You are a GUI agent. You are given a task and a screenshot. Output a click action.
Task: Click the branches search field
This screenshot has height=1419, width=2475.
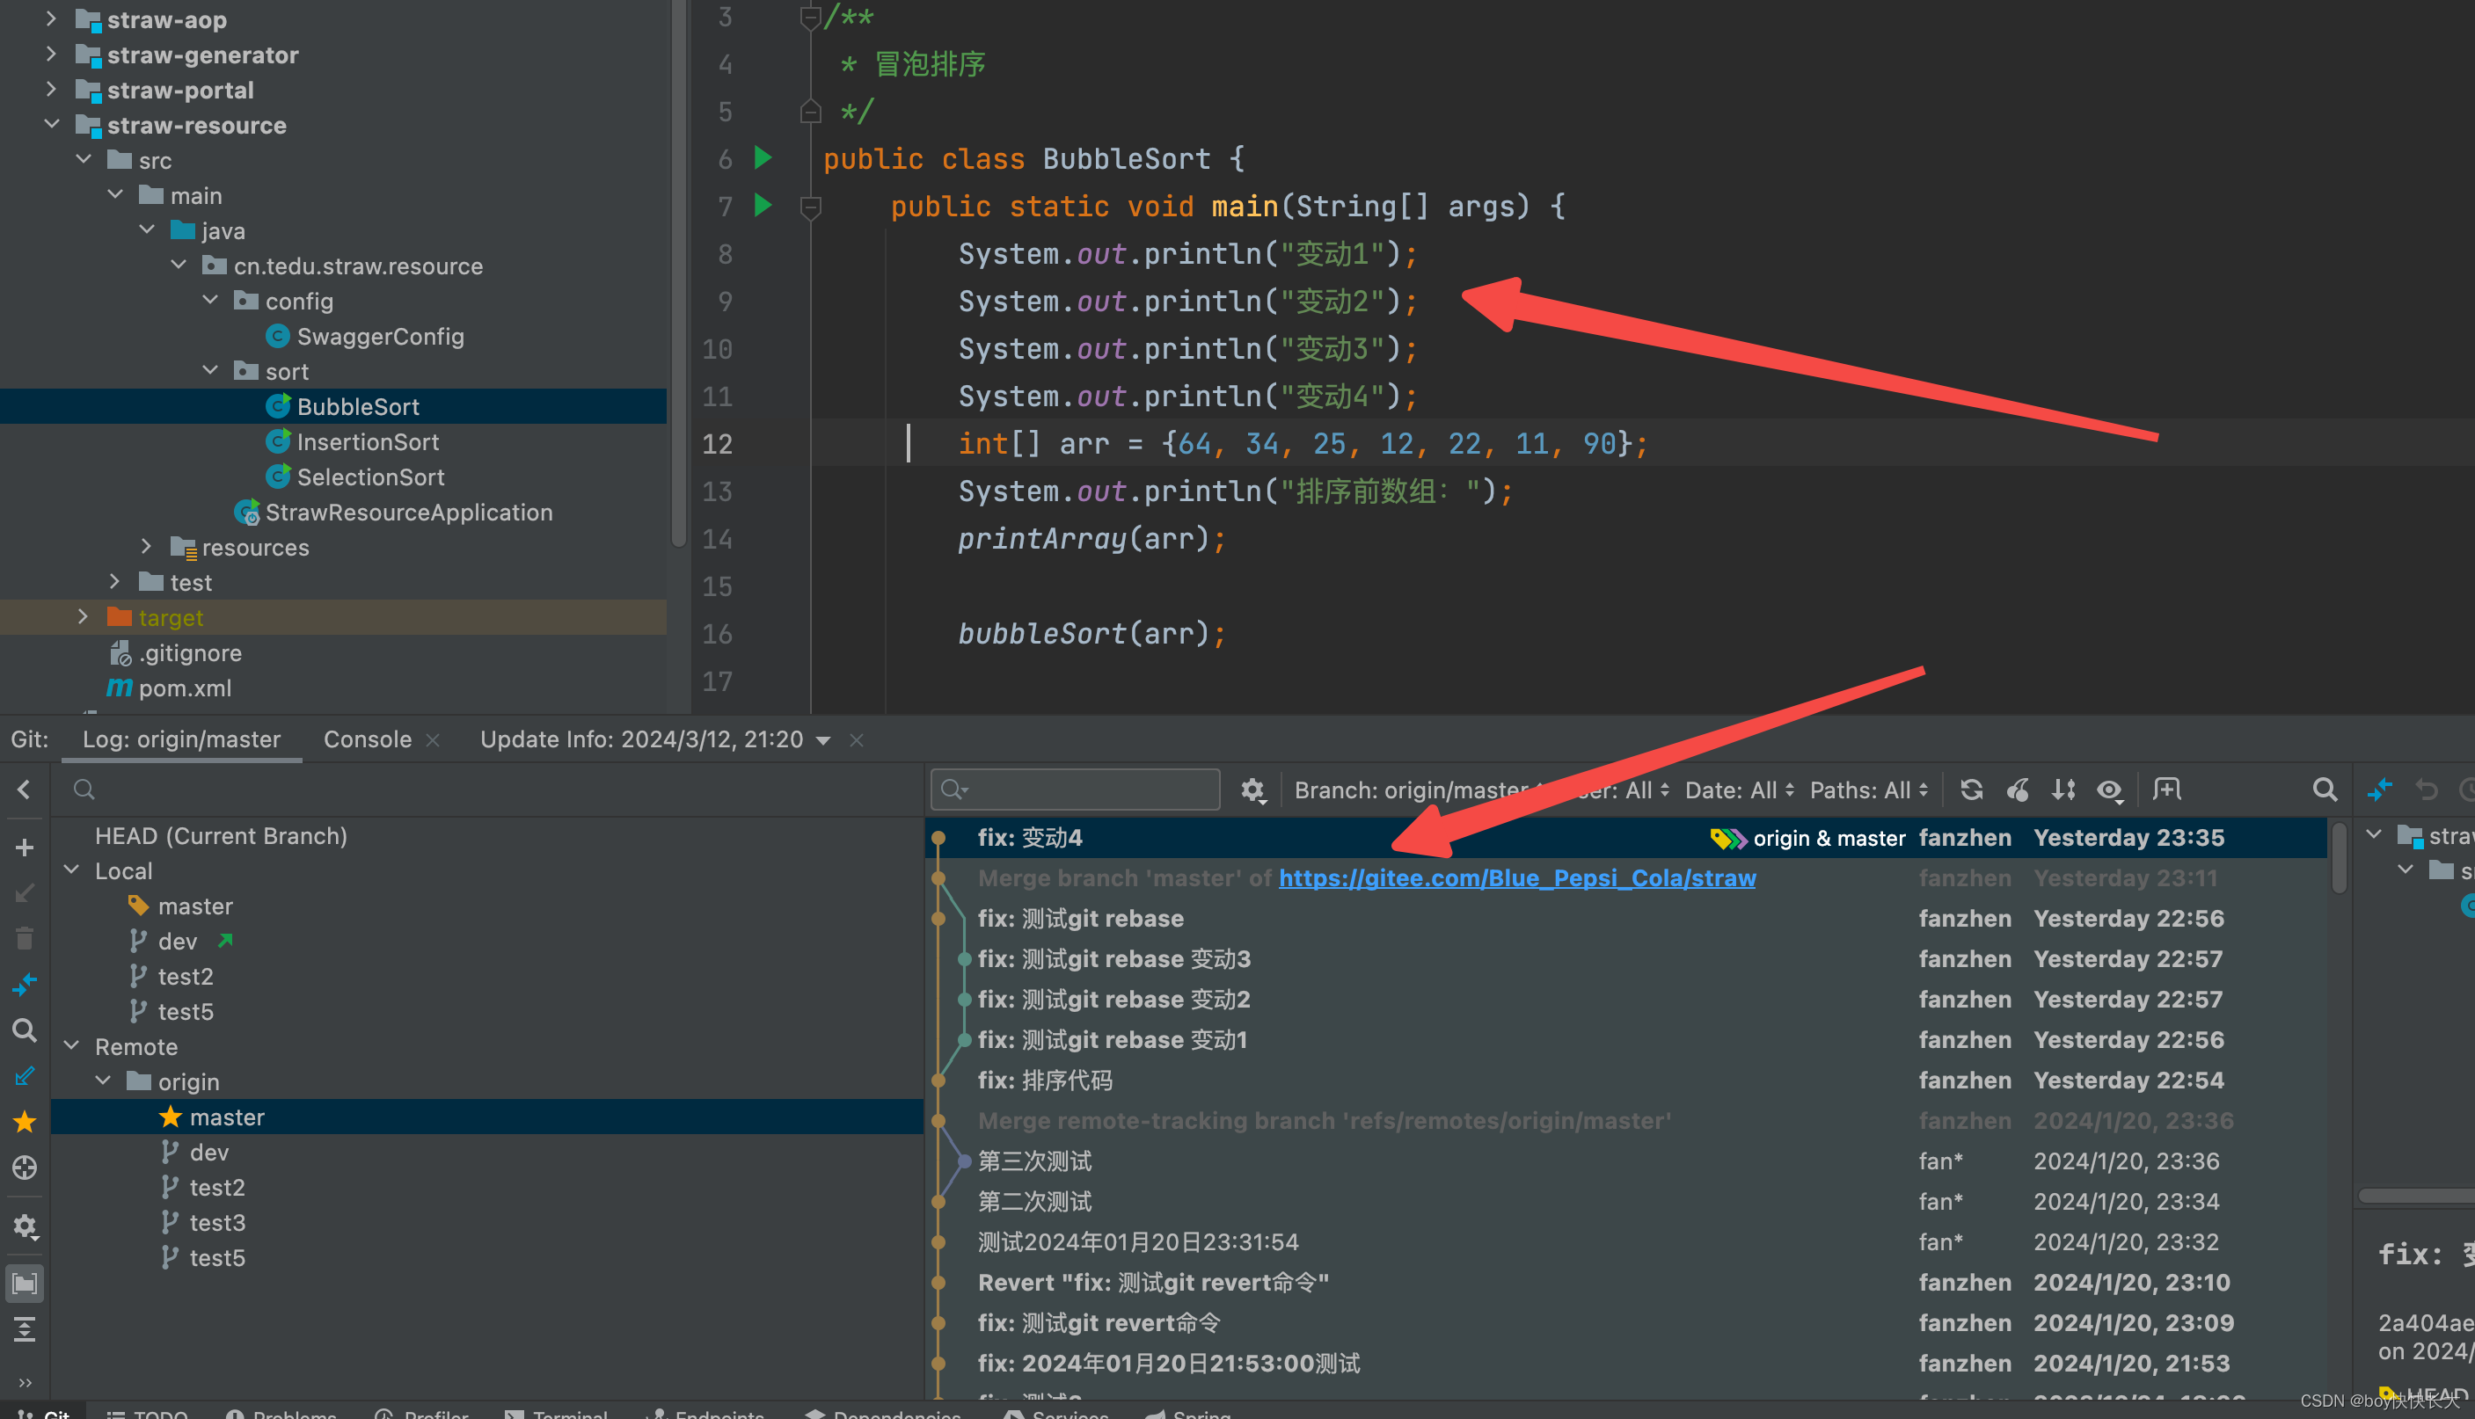point(487,790)
